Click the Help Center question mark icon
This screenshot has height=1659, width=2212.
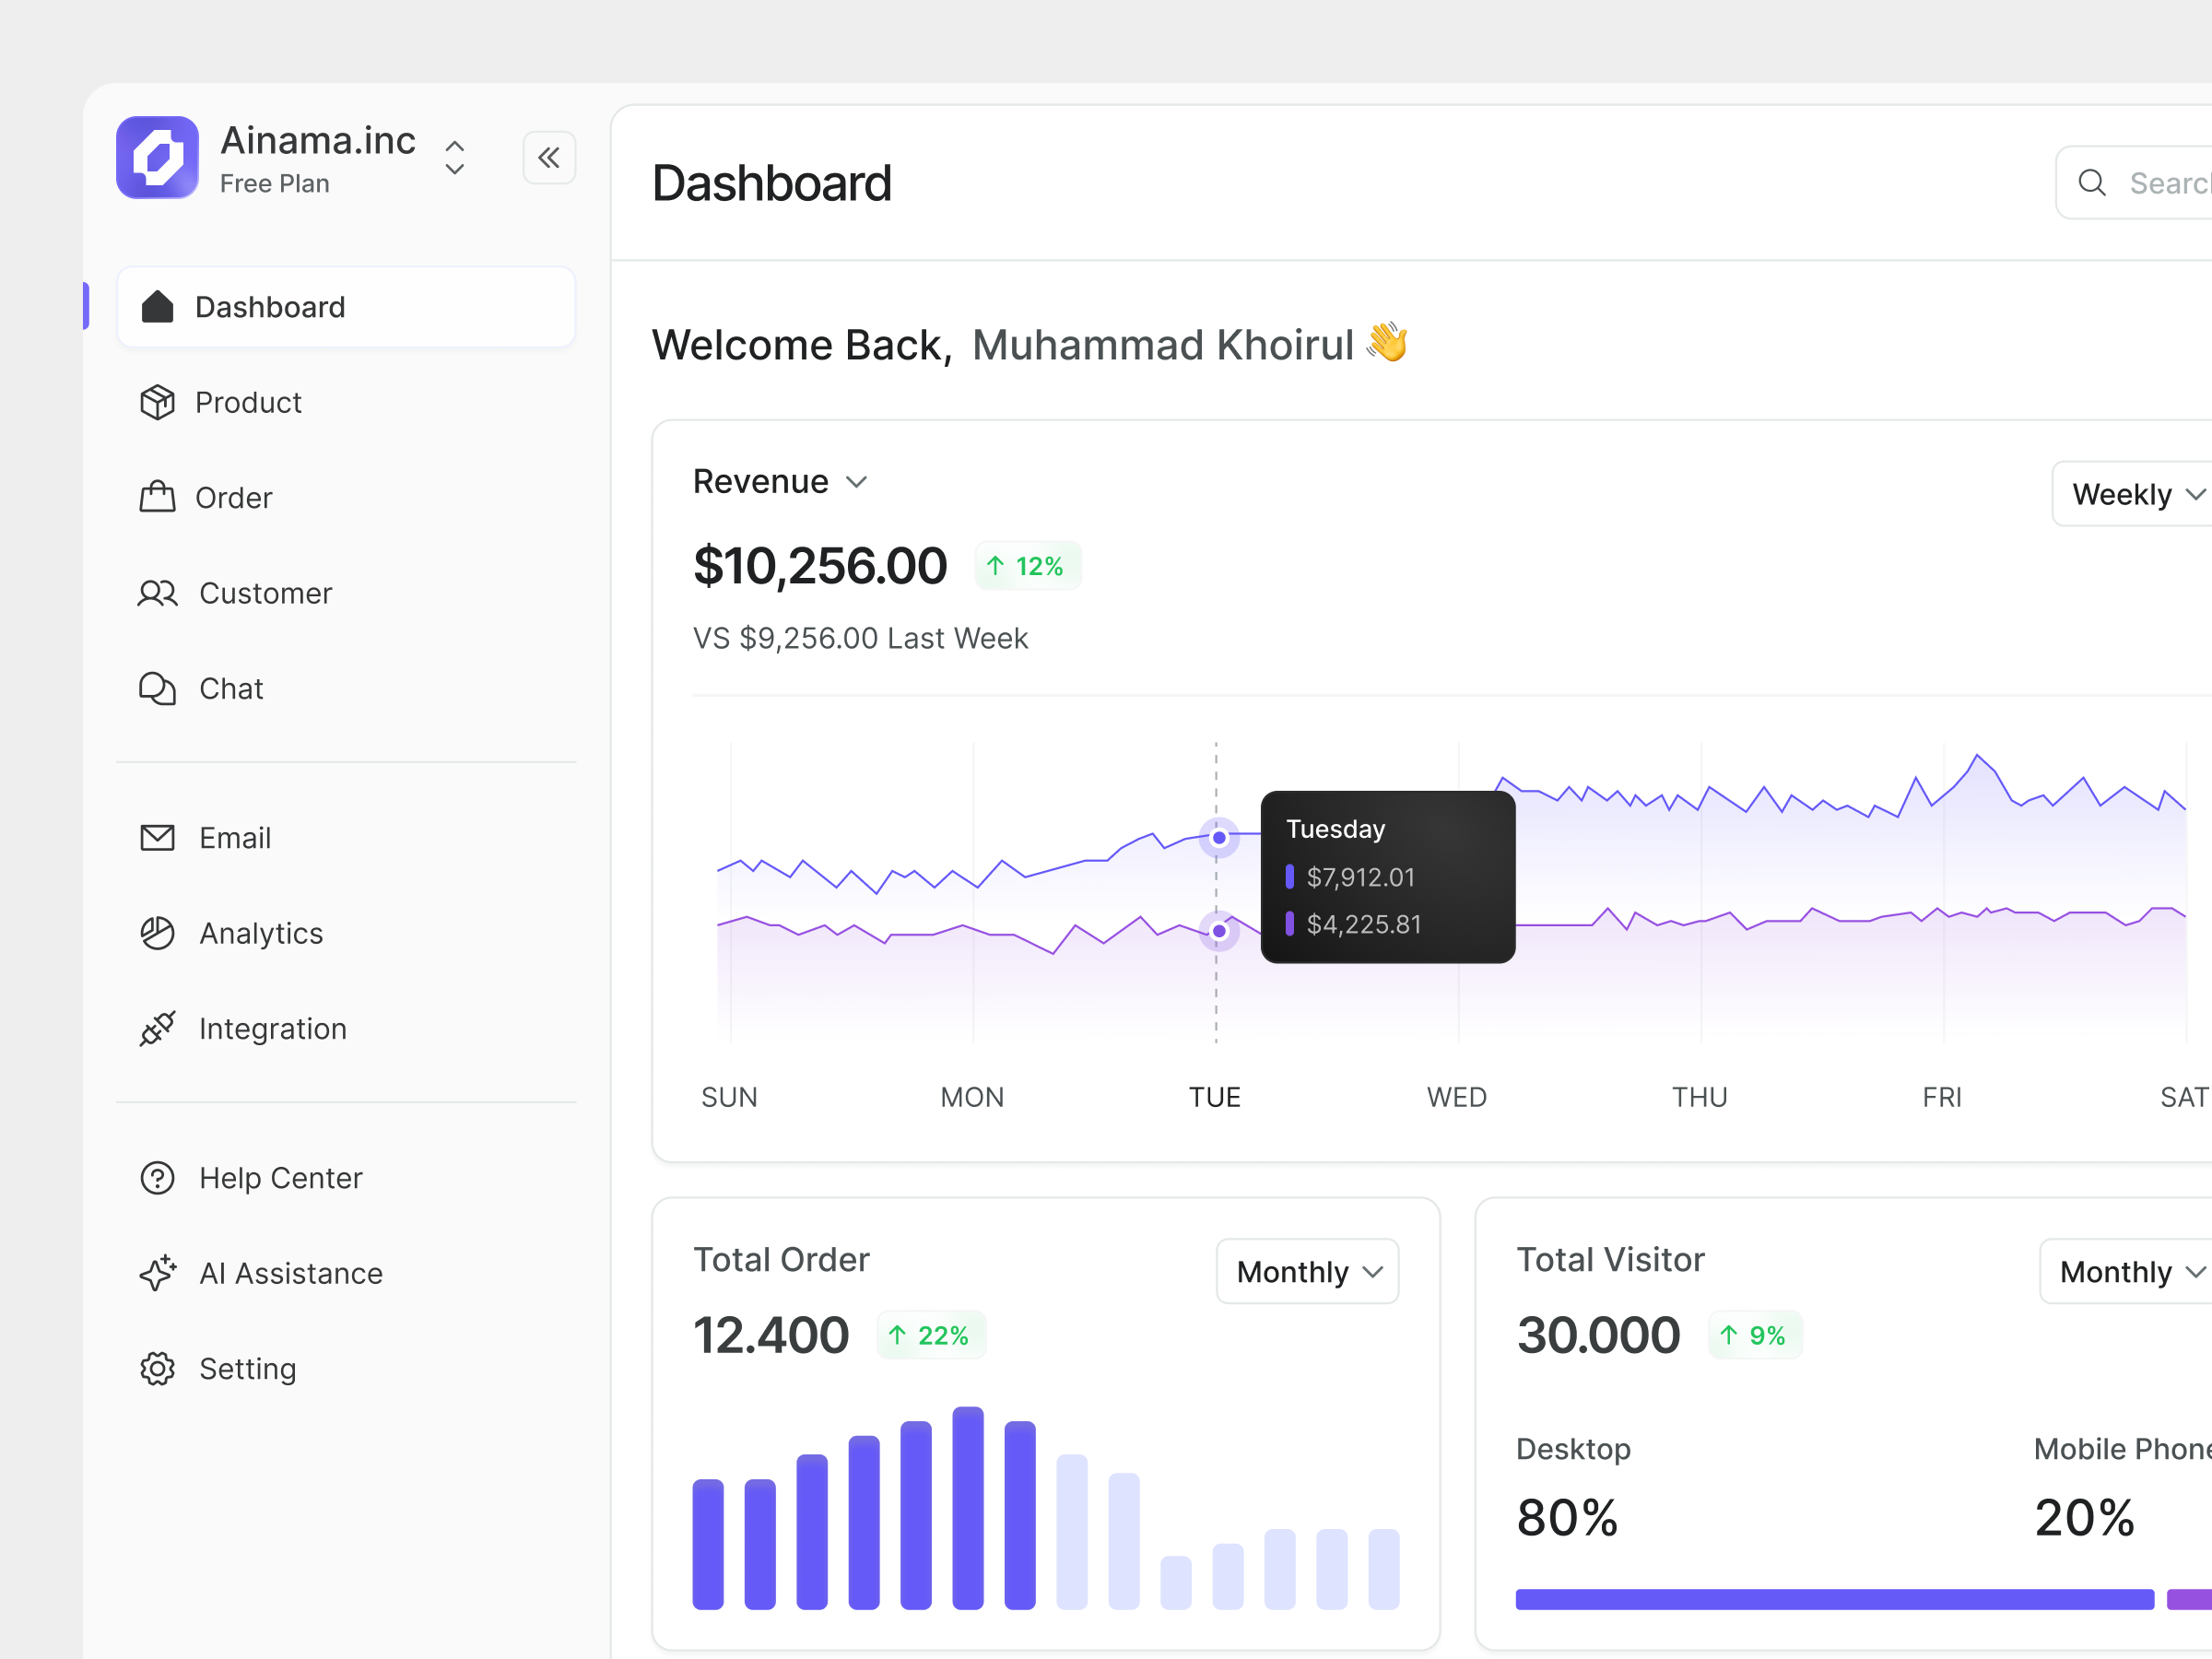157,1178
